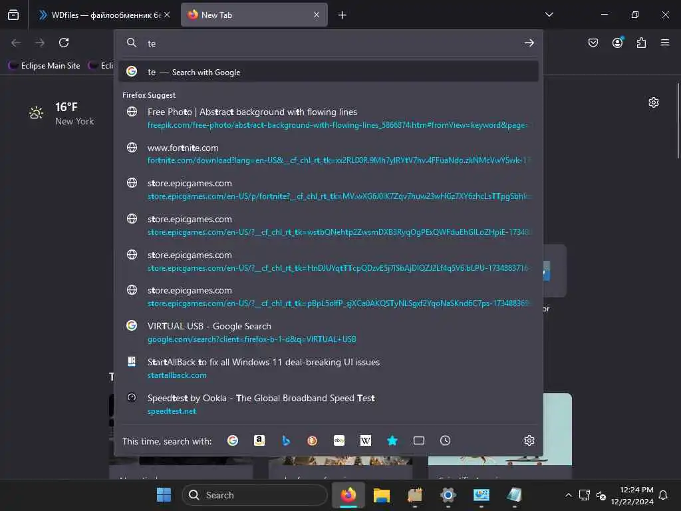Click the page vertical scrollbar

[678, 121]
